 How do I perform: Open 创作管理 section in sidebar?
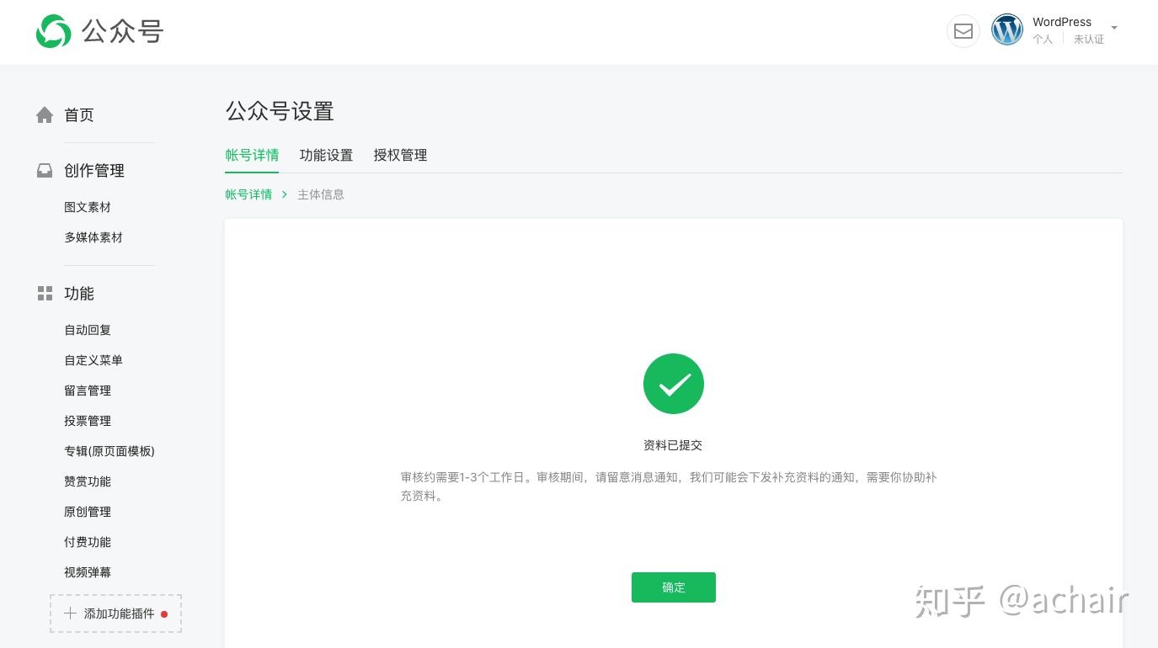[94, 171]
